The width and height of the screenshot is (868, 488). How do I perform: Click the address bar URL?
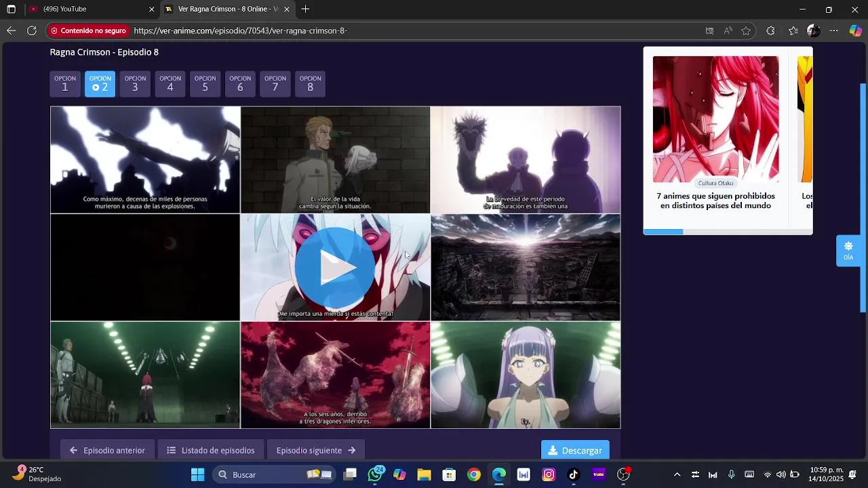[x=240, y=30]
